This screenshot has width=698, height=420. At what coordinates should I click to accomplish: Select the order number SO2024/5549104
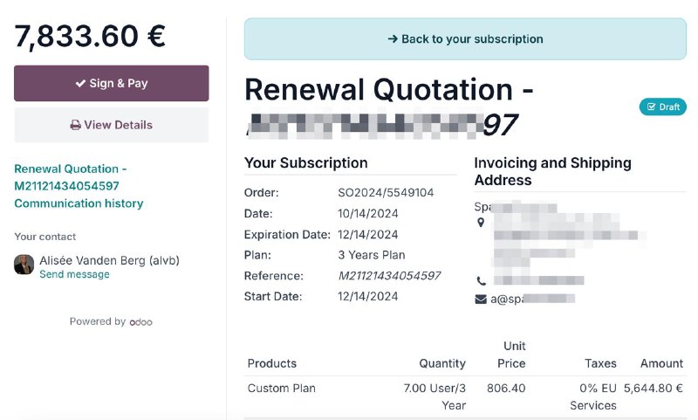coord(386,193)
